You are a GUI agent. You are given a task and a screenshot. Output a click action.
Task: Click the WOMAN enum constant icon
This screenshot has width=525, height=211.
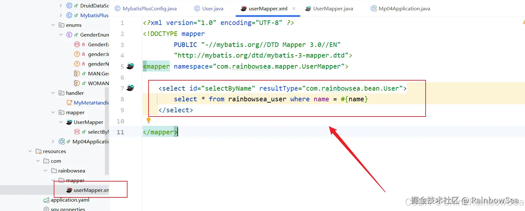(77, 83)
